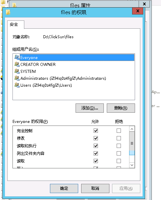Click the SYSTEM group icon

pyautogui.click(x=17, y=71)
